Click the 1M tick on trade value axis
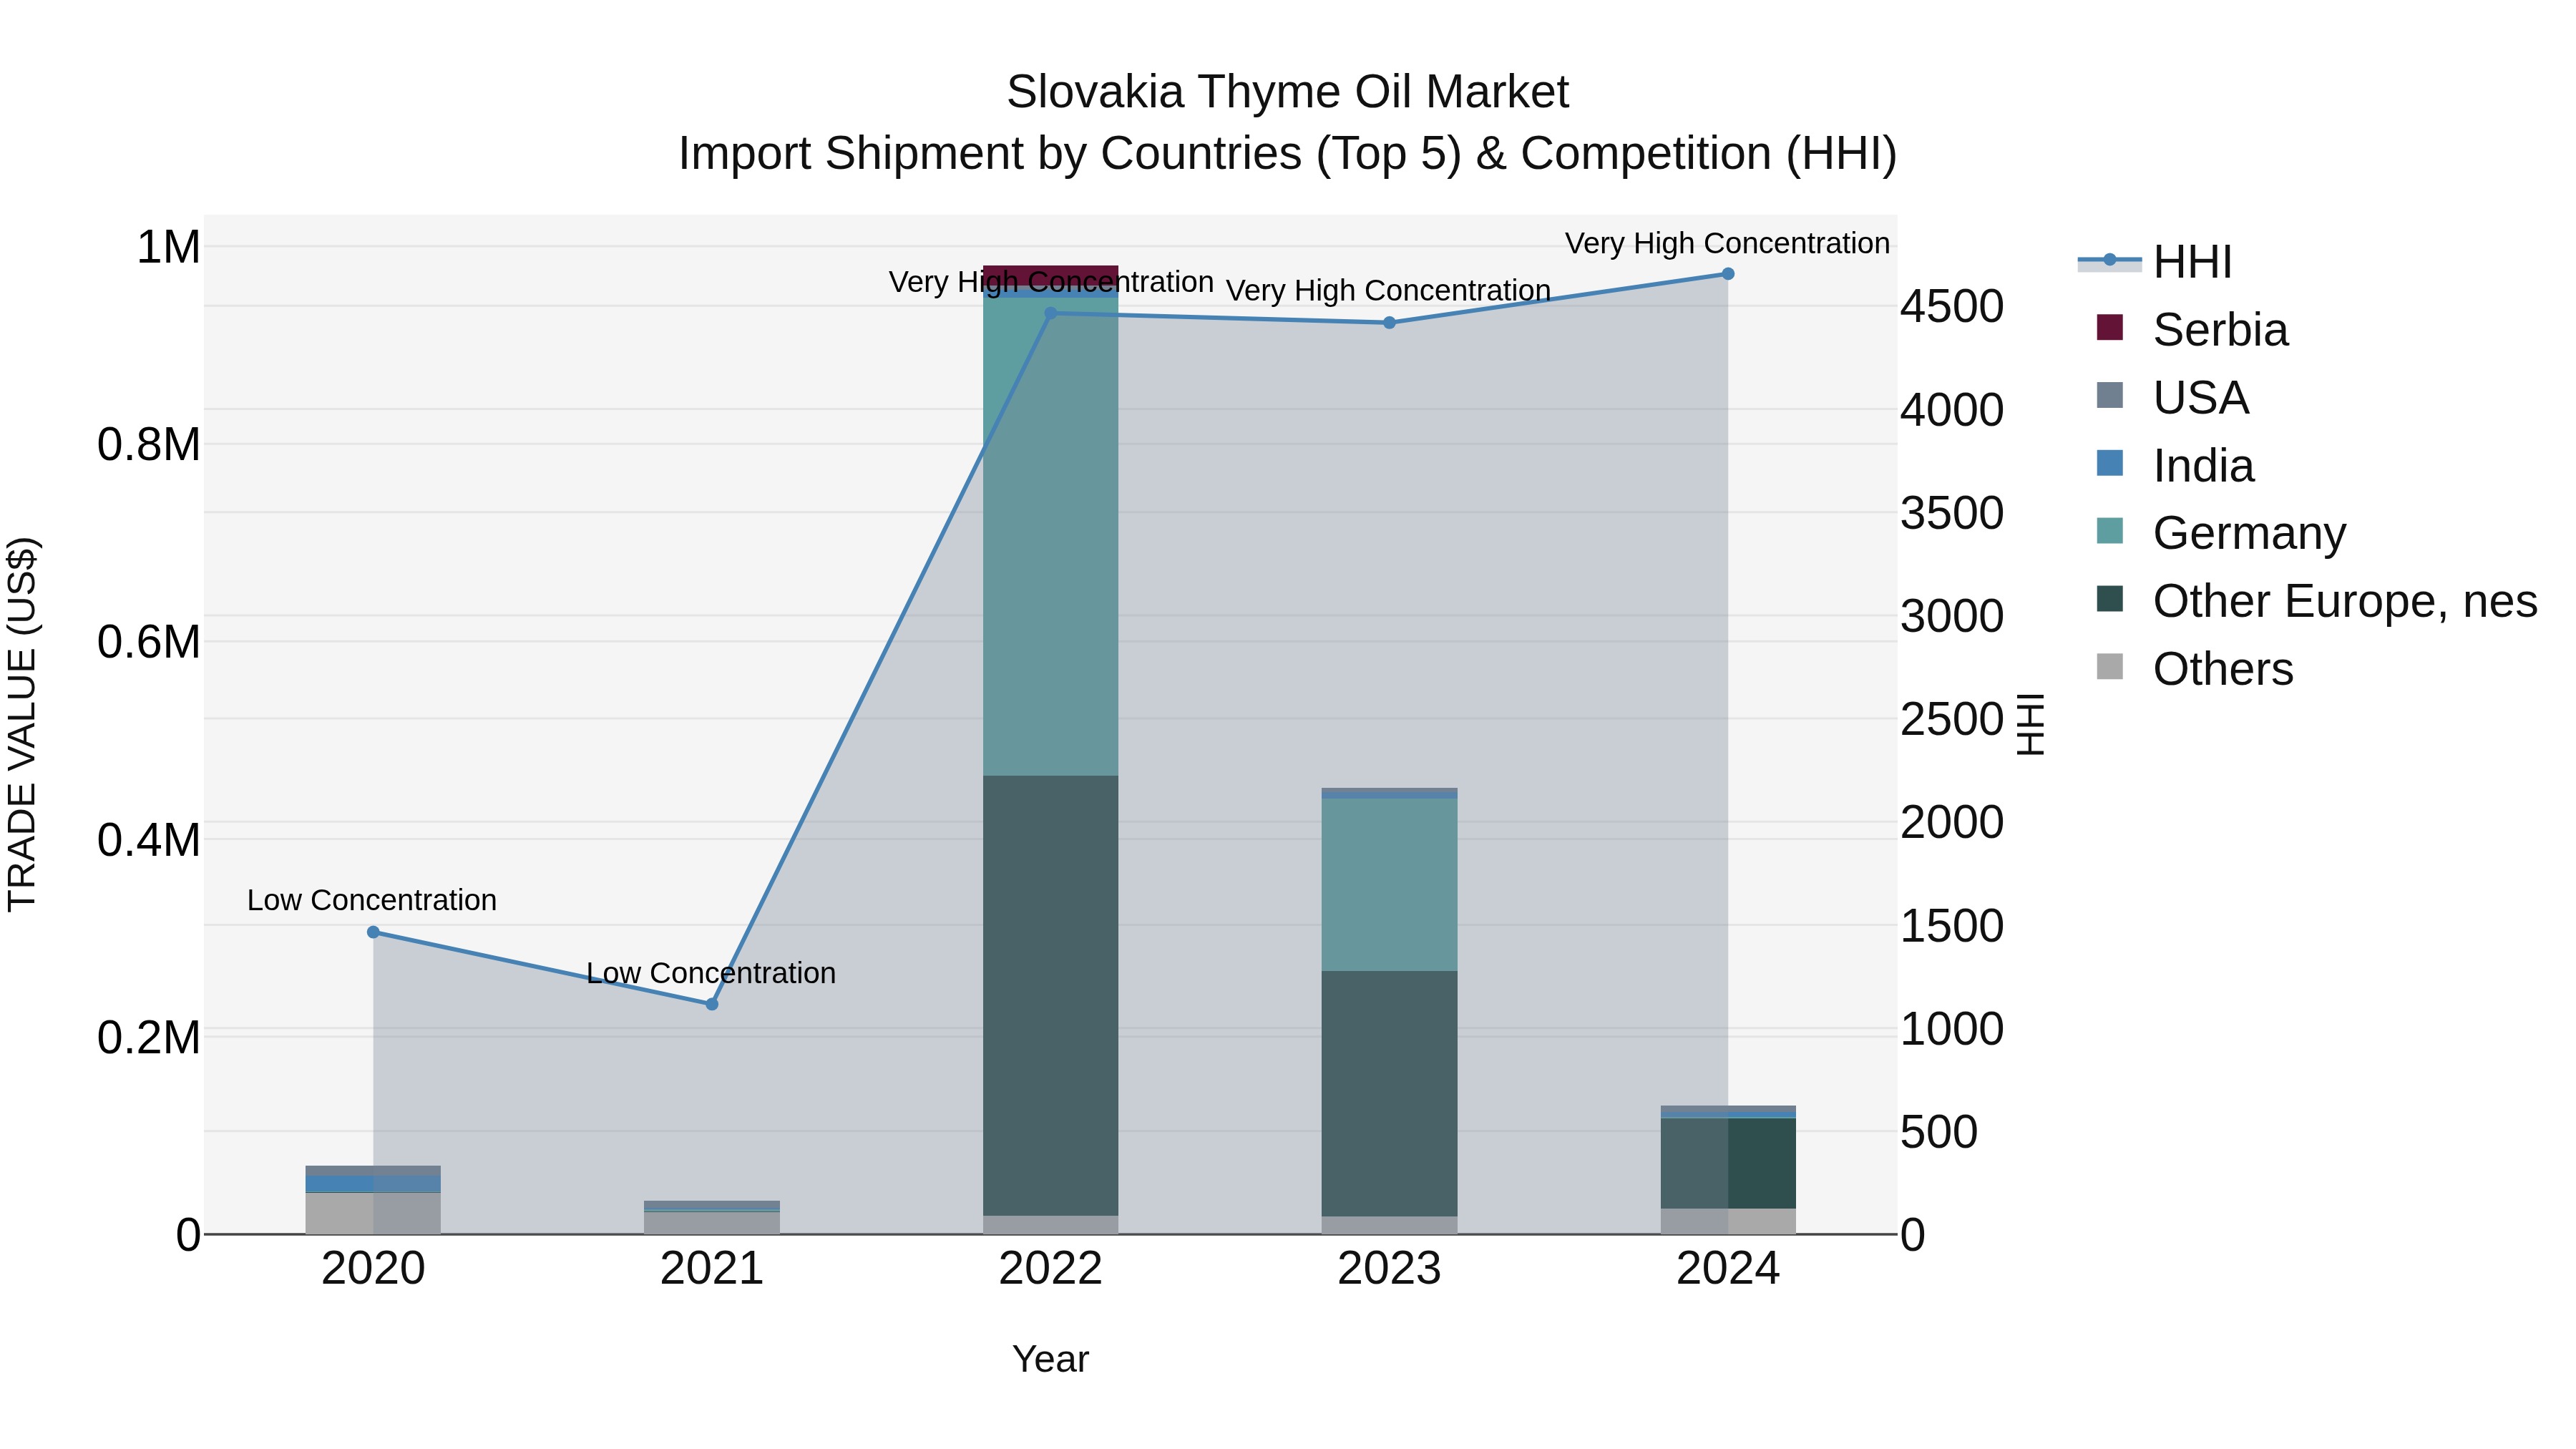Screen dimensions: 2576x1449 (168, 247)
